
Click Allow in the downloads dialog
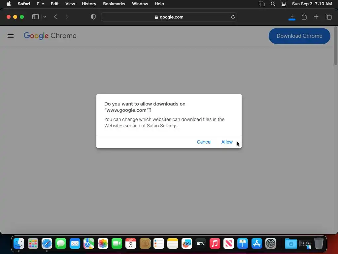click(227, 142)
